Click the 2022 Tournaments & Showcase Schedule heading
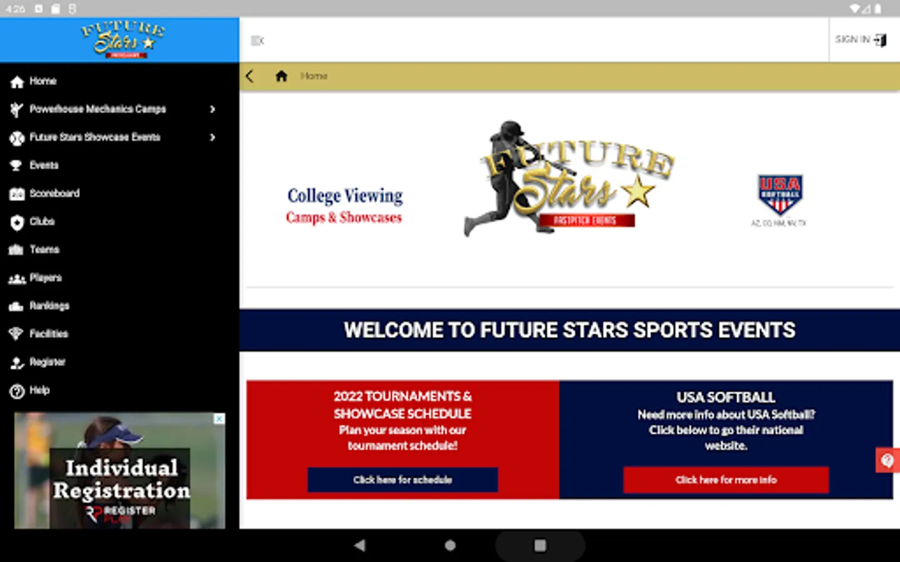This screenshot has width=900, height=562. (x=402, y=405)
